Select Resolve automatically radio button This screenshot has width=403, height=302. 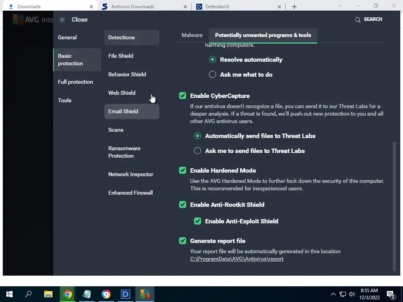coord(212,60)
